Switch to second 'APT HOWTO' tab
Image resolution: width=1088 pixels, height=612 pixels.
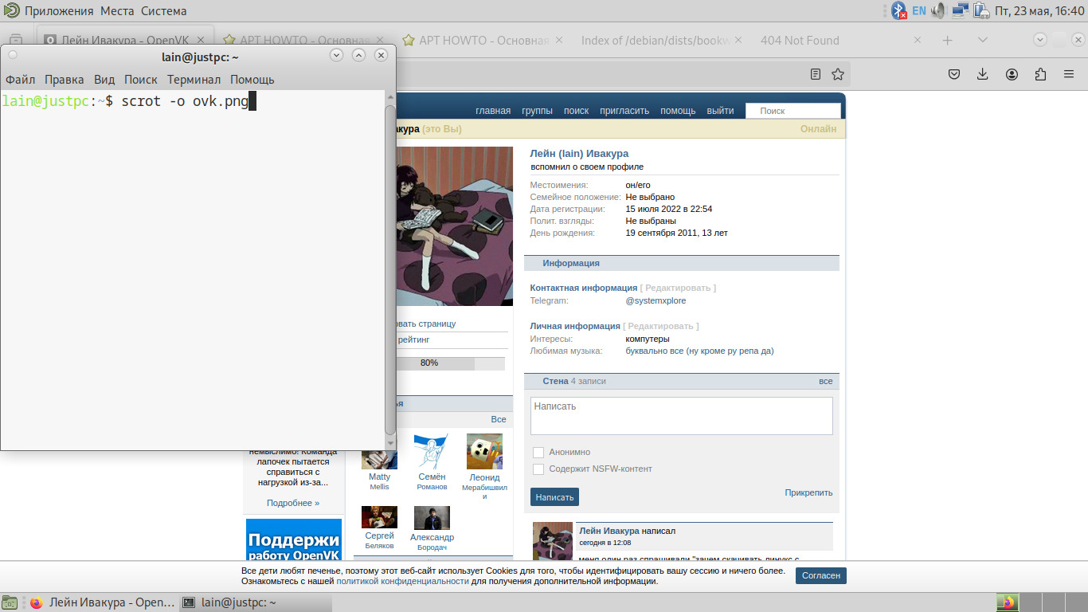point(484,40)
